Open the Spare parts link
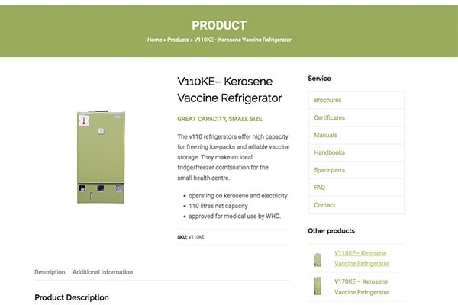The height and width of the screenshot is (305, 458). pos(329,170)
